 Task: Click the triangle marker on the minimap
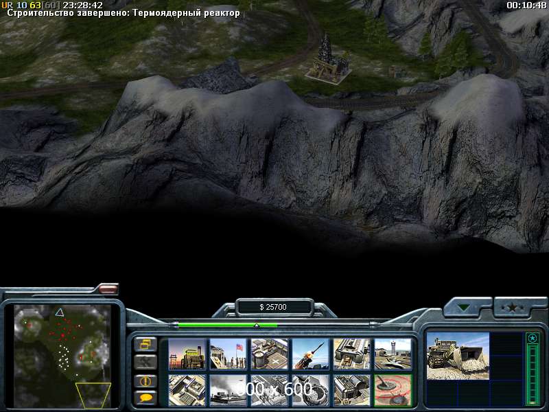click(60, 312)
